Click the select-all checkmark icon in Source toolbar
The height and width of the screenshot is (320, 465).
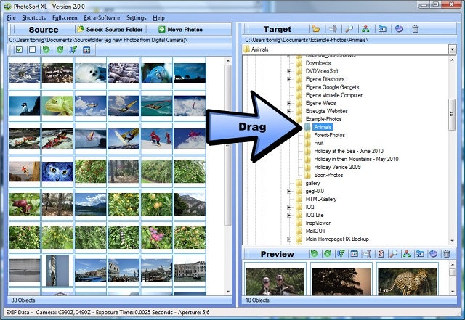[20, 50]
